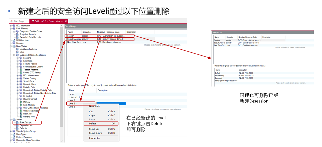Click the DID Overview page icon
Screen dimensions: 322x147
pyautogui.click(x=14, y=40)
